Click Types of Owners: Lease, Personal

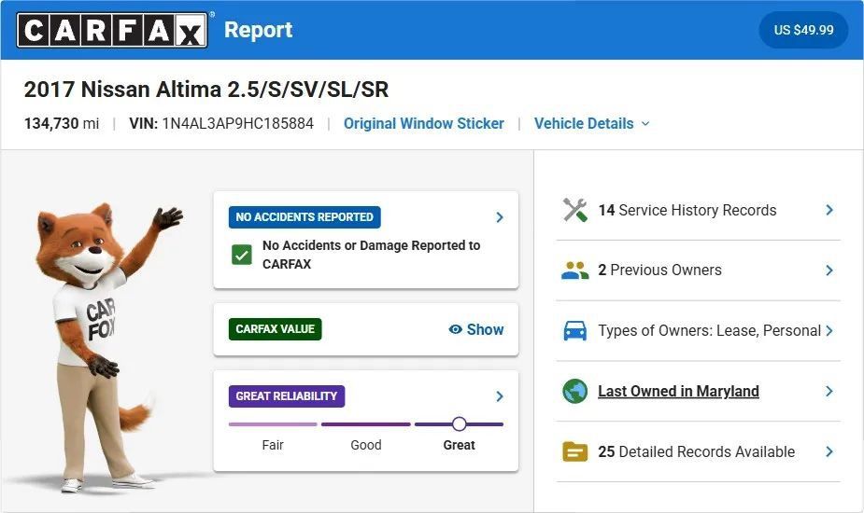(710, 331)
